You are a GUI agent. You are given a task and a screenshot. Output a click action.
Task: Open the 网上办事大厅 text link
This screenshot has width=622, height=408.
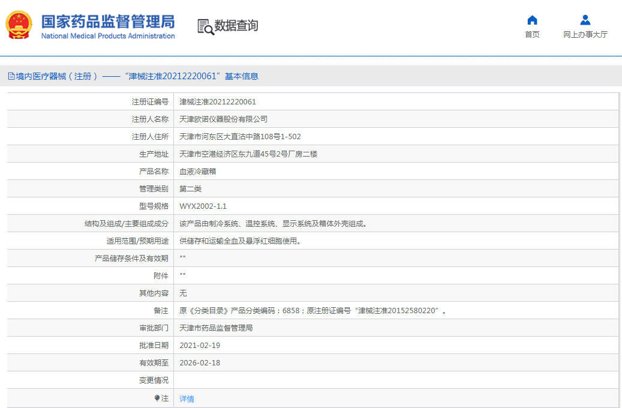pos(585,35)
